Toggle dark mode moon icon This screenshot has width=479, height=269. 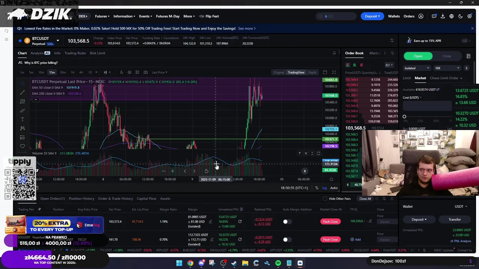tap(461, 16)
